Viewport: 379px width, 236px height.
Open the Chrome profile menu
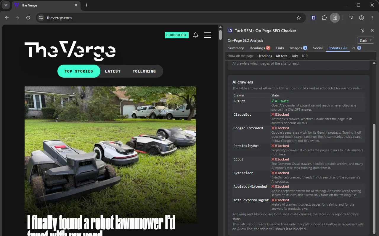pyautogui.click(x=362, y=18)
